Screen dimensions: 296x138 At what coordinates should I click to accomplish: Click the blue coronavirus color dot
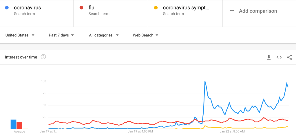(7, 8)
